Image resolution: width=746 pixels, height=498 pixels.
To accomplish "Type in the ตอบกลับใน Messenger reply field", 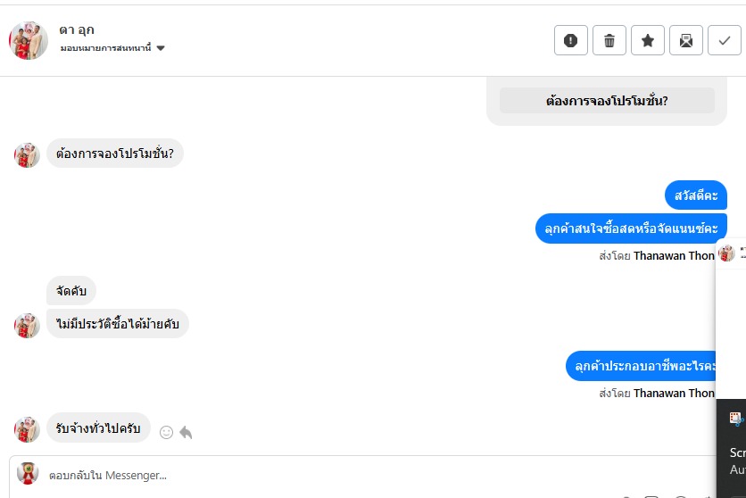I will [357, 476].
